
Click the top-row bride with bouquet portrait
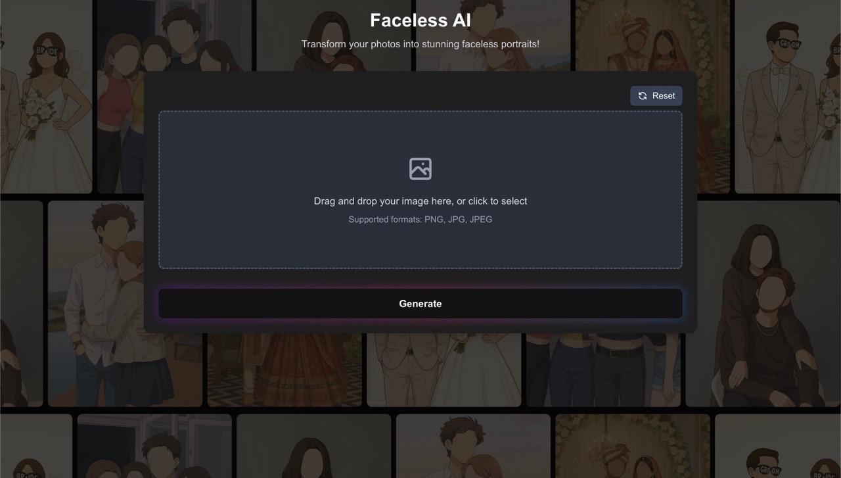[x=46, y=99]
